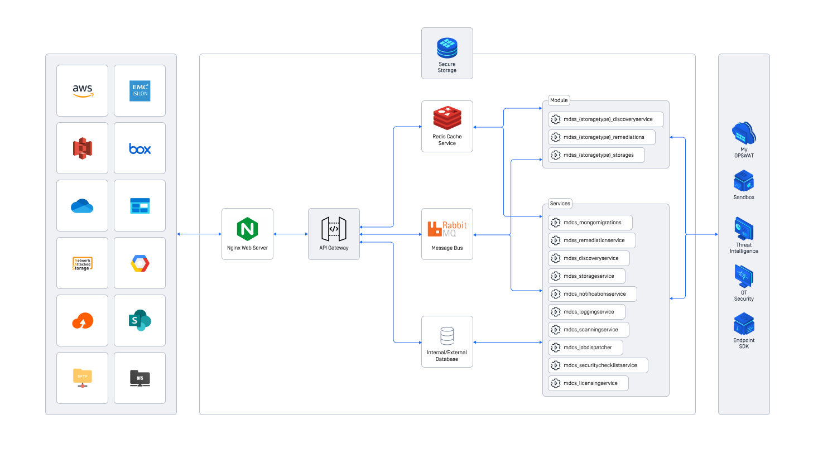Select the EMC Isilon storage icon
The image size is (818, 453).
tap(139, 91)
